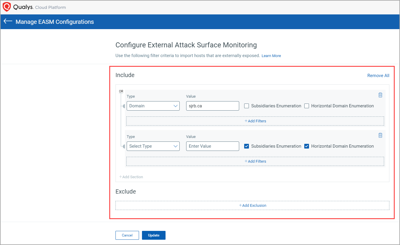This screenshot has height=245, width=400.
Task: Uncheck Subsidiaries Enumeration in the second row
Action: (246, 146)
